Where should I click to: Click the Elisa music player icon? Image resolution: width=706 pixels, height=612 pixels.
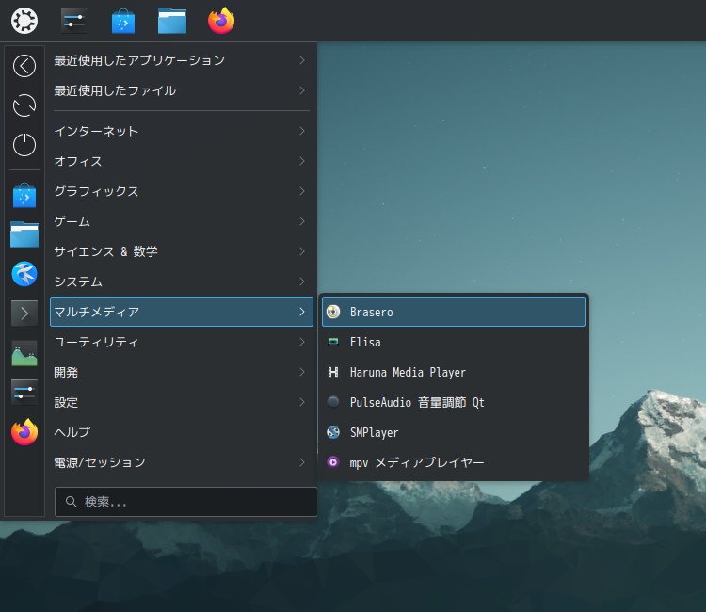click(x=333, y=342)
